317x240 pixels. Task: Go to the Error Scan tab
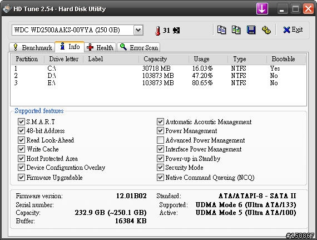click(138, 47)
